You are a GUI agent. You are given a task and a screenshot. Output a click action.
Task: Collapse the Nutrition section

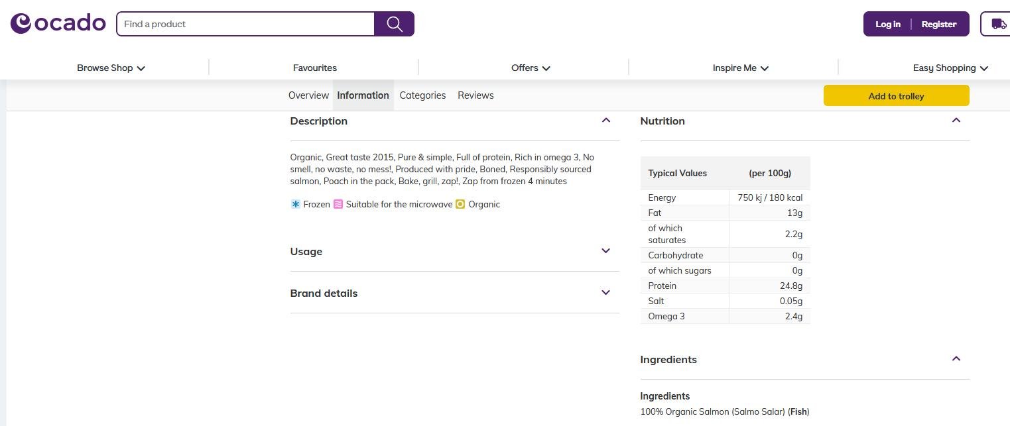click(956, 121)
